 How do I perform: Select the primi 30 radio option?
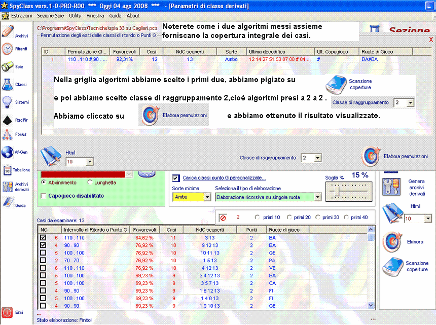point(317,217)
